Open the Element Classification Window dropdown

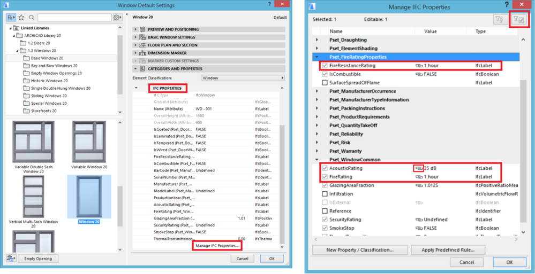tap(243, 78)
